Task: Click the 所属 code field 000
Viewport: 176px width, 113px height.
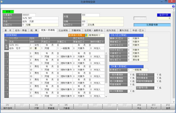Action: coord(90,15)
